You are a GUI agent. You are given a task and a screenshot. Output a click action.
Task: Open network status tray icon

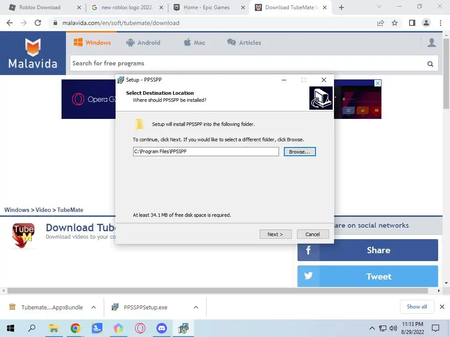[x=383, y=328]
